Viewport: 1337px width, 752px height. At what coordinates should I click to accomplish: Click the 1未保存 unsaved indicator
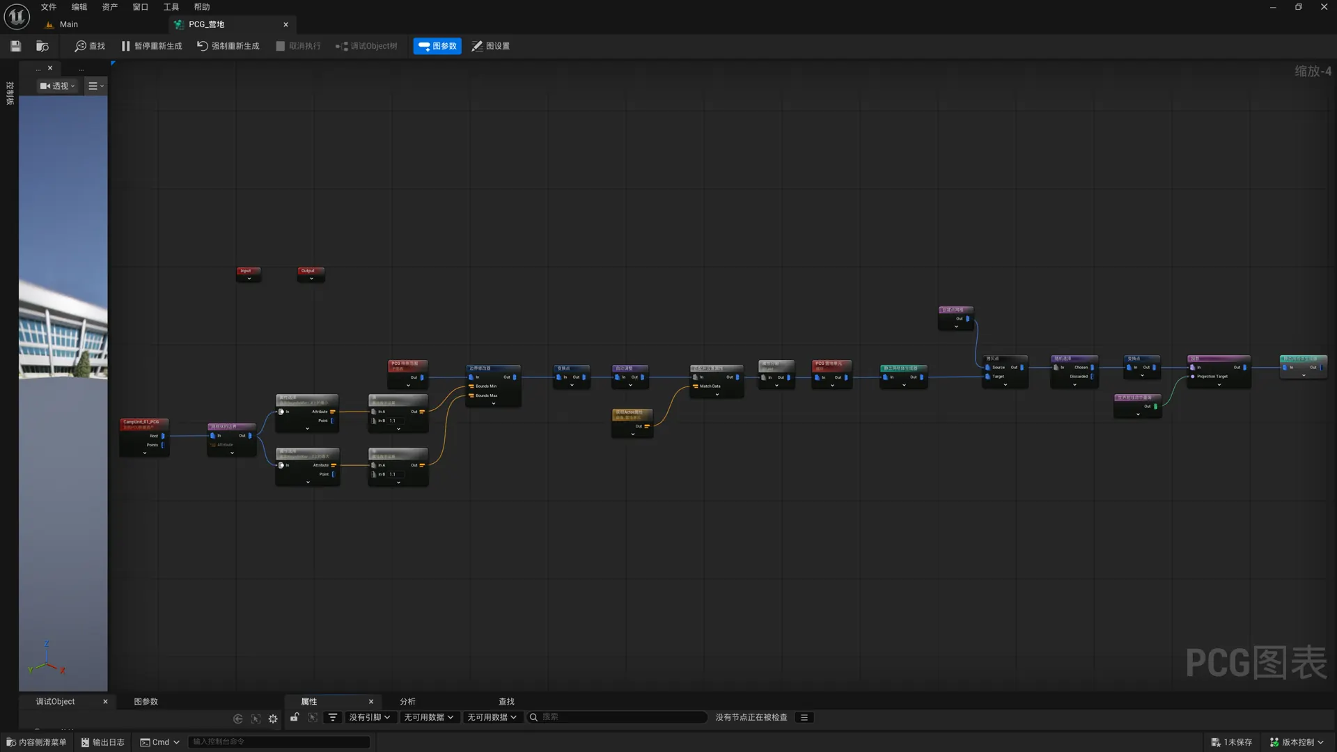pyautogui.click(x=1231, y=742)
